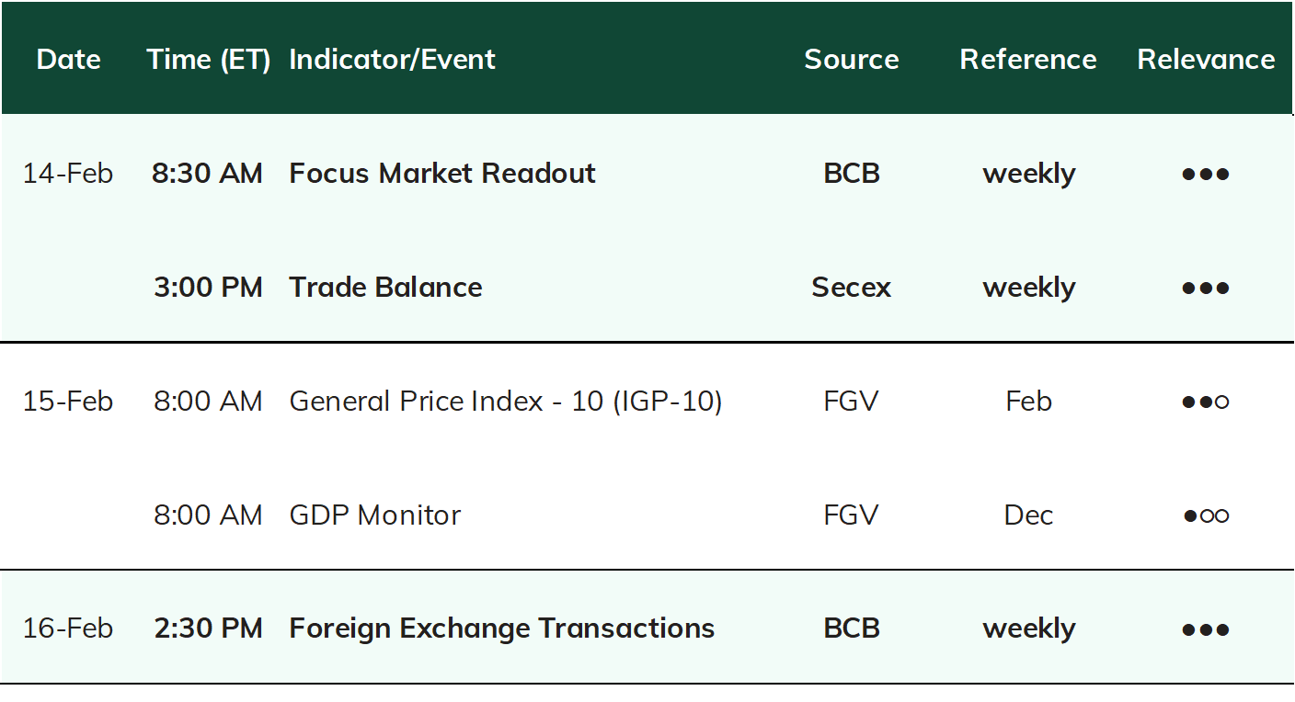Open the Trade Balance event
The width and height of the screenshot is (1295, 702).
[x=385, y=287]
